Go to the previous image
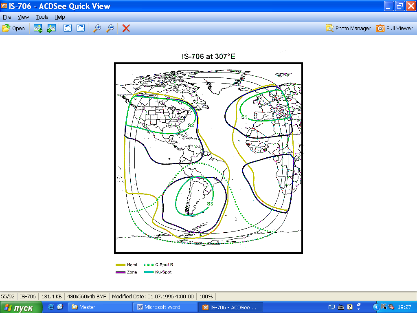The height and width of the screenshot is (313, 417). tap(38, 28)
